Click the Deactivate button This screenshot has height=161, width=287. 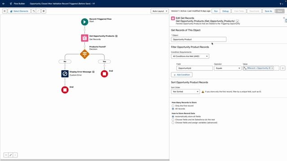click(x=254, y=11)
